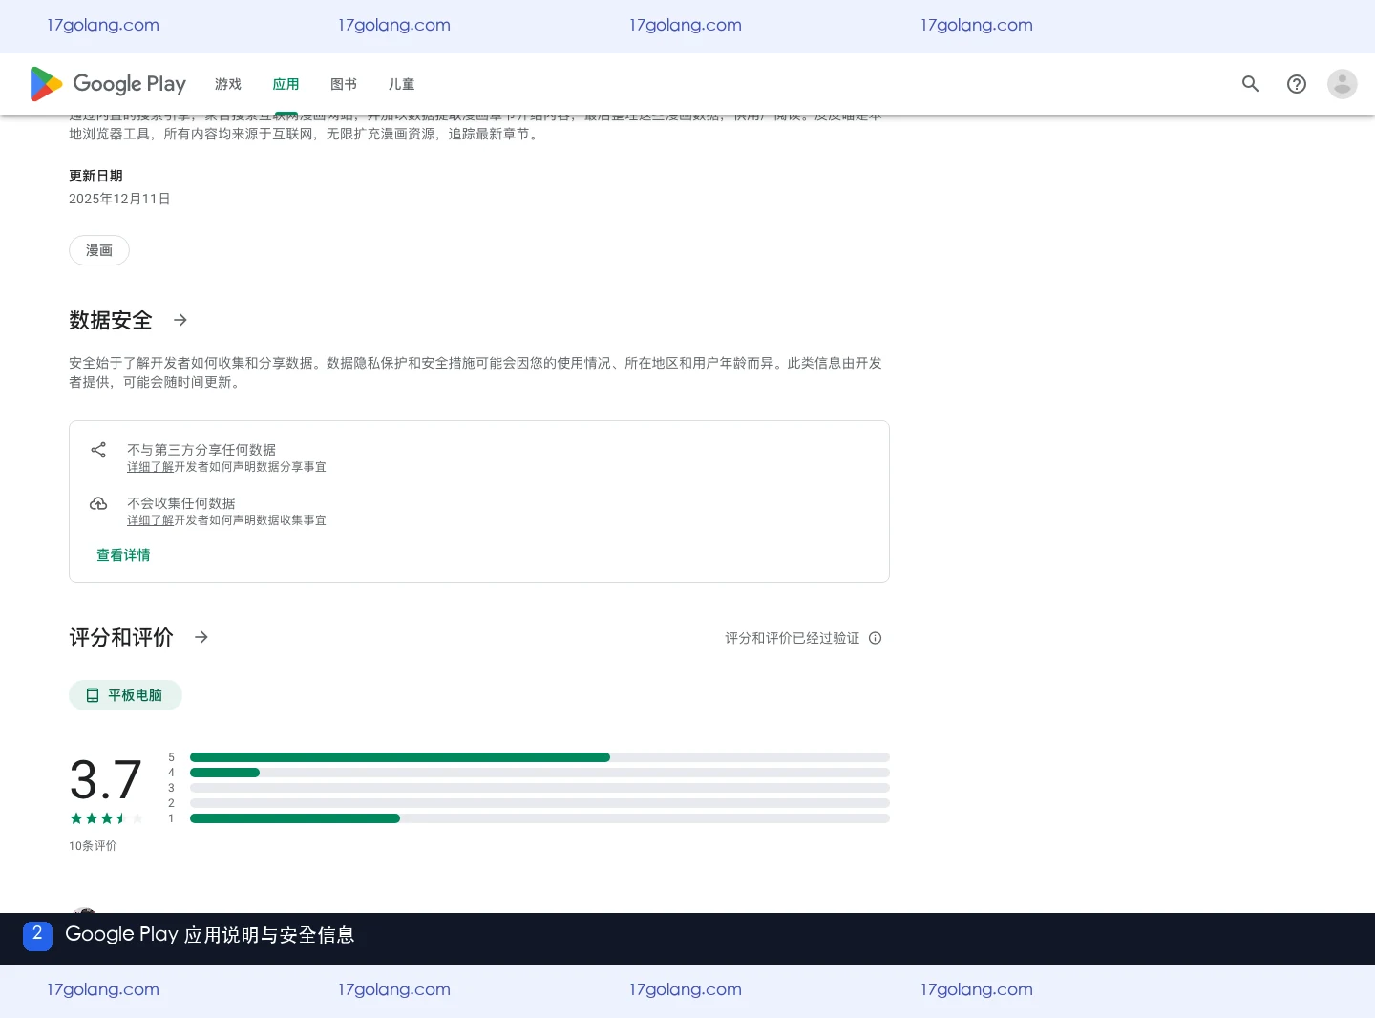Open the search icon in header

pos(1250,84)
